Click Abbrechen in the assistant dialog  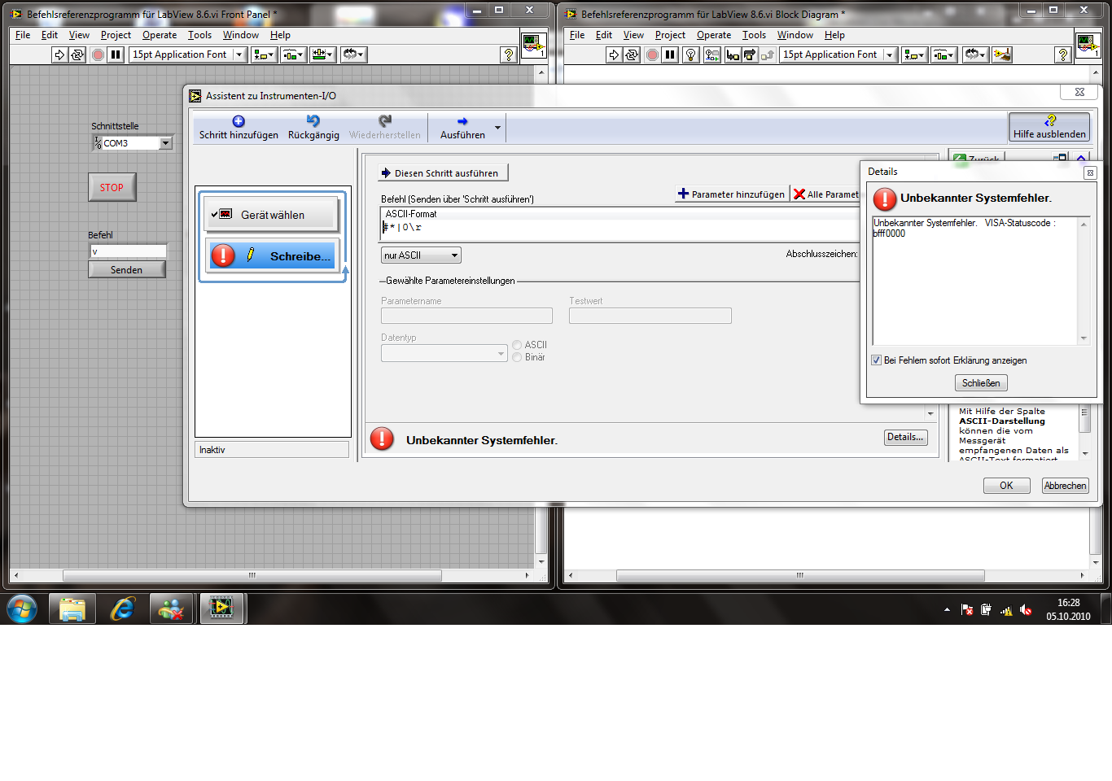pos(1065,486)
